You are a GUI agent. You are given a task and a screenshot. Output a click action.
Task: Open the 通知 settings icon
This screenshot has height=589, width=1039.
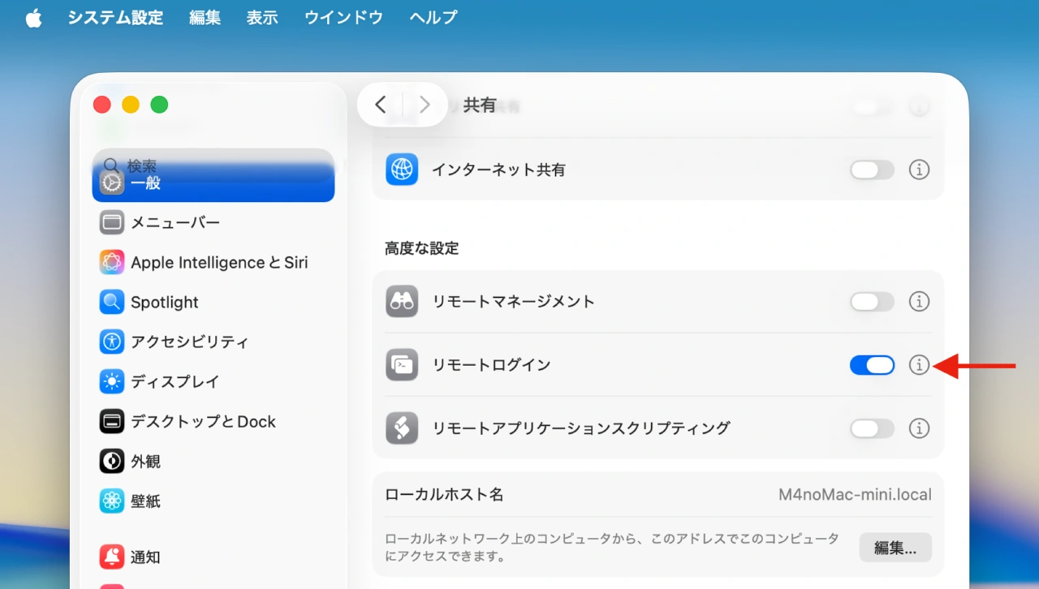pyautogui.click(x=111, y=557)
